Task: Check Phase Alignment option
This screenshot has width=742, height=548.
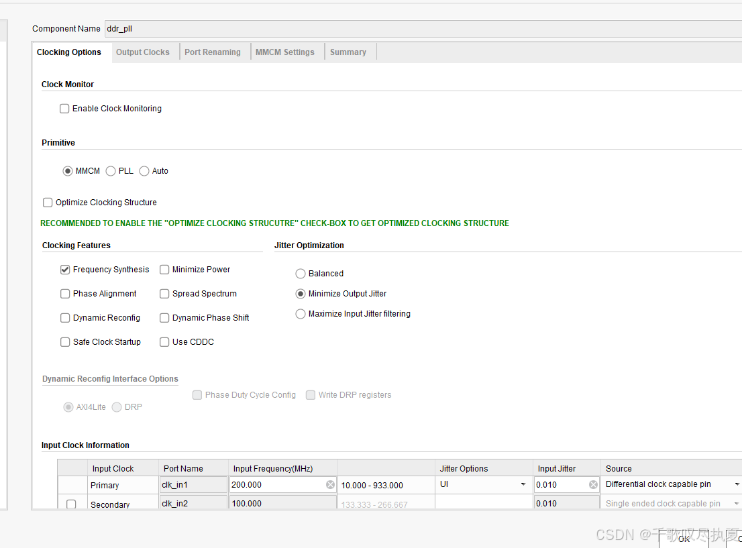Action: pos(65,294)
